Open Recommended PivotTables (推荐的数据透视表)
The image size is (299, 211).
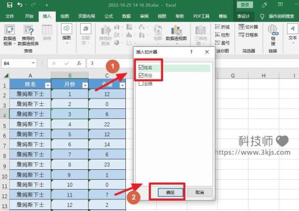pyautogui.click(x=28, y=35)
